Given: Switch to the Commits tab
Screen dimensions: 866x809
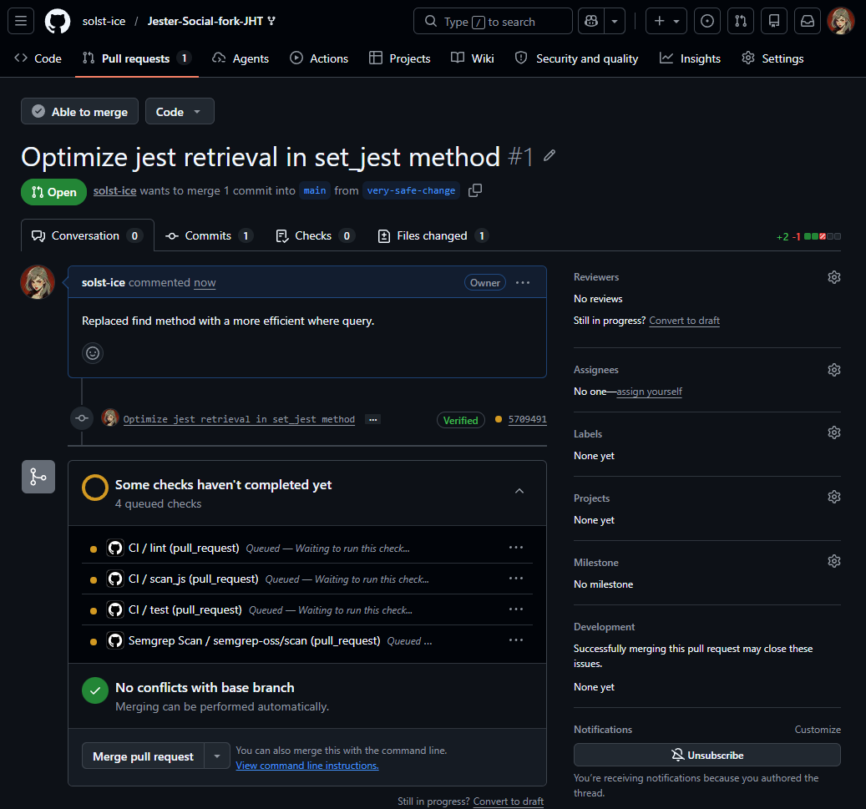Looking at the screenshot, I should coord(209,235).
